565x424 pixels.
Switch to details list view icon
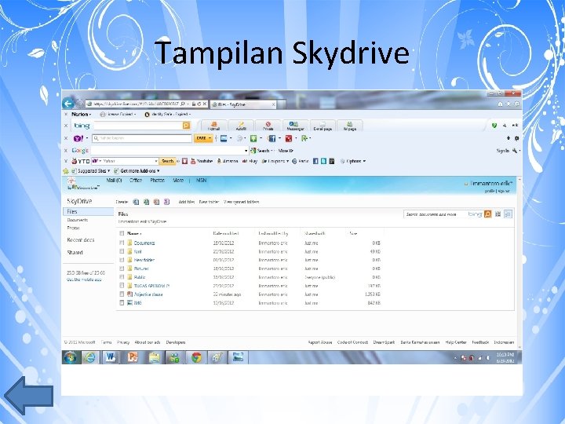coord(508,214)
